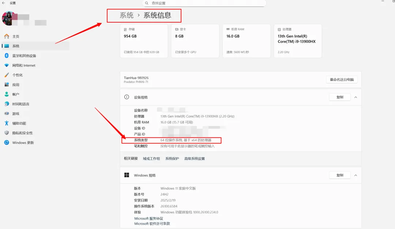The image size is (395, 229).
Task: Open the Home (主页) icon
Action: [x=7, y=36]
